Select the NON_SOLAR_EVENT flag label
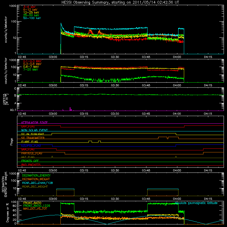227x227 pixels. pyautogui.click(x=34, y=130)
